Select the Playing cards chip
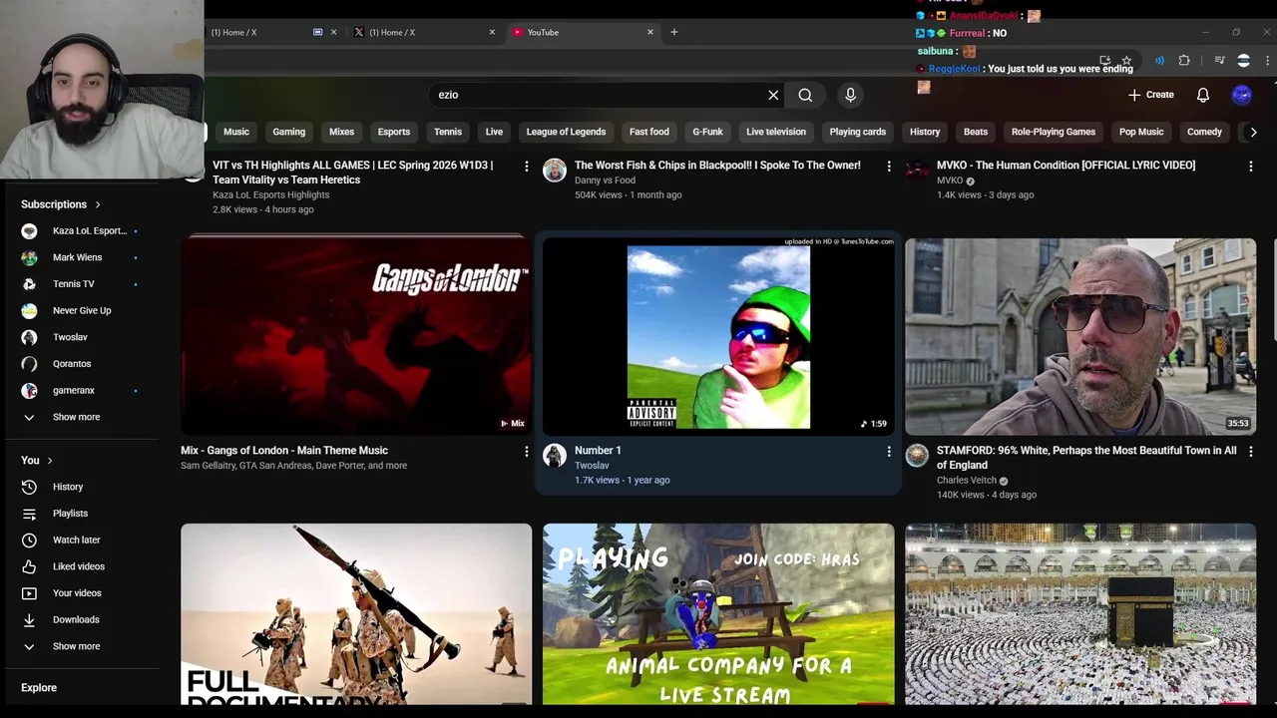Image resolution: width=1277 pixels, height=718 pixels. [858, 132]
